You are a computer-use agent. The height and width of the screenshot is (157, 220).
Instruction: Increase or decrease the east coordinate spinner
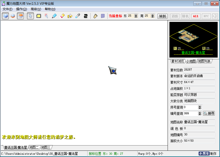[x=136, y=16]
